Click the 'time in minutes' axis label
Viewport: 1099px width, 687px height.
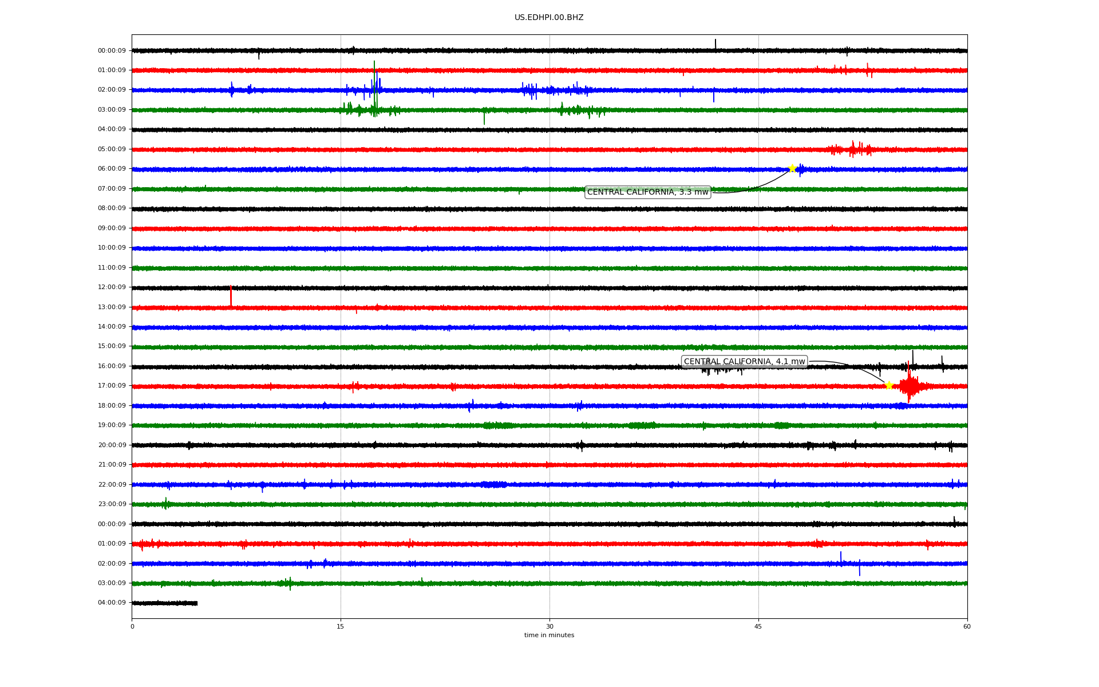(549, 635)
